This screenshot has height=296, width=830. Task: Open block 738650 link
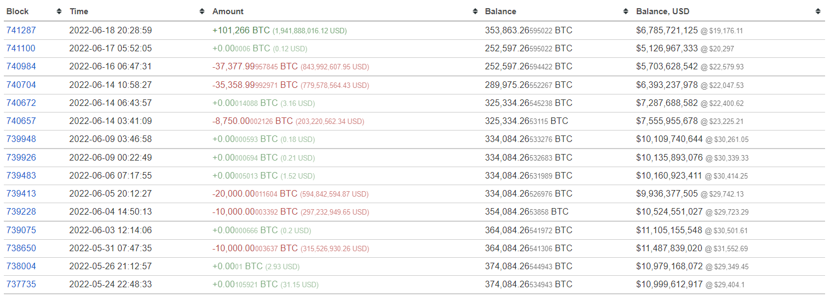21,248
